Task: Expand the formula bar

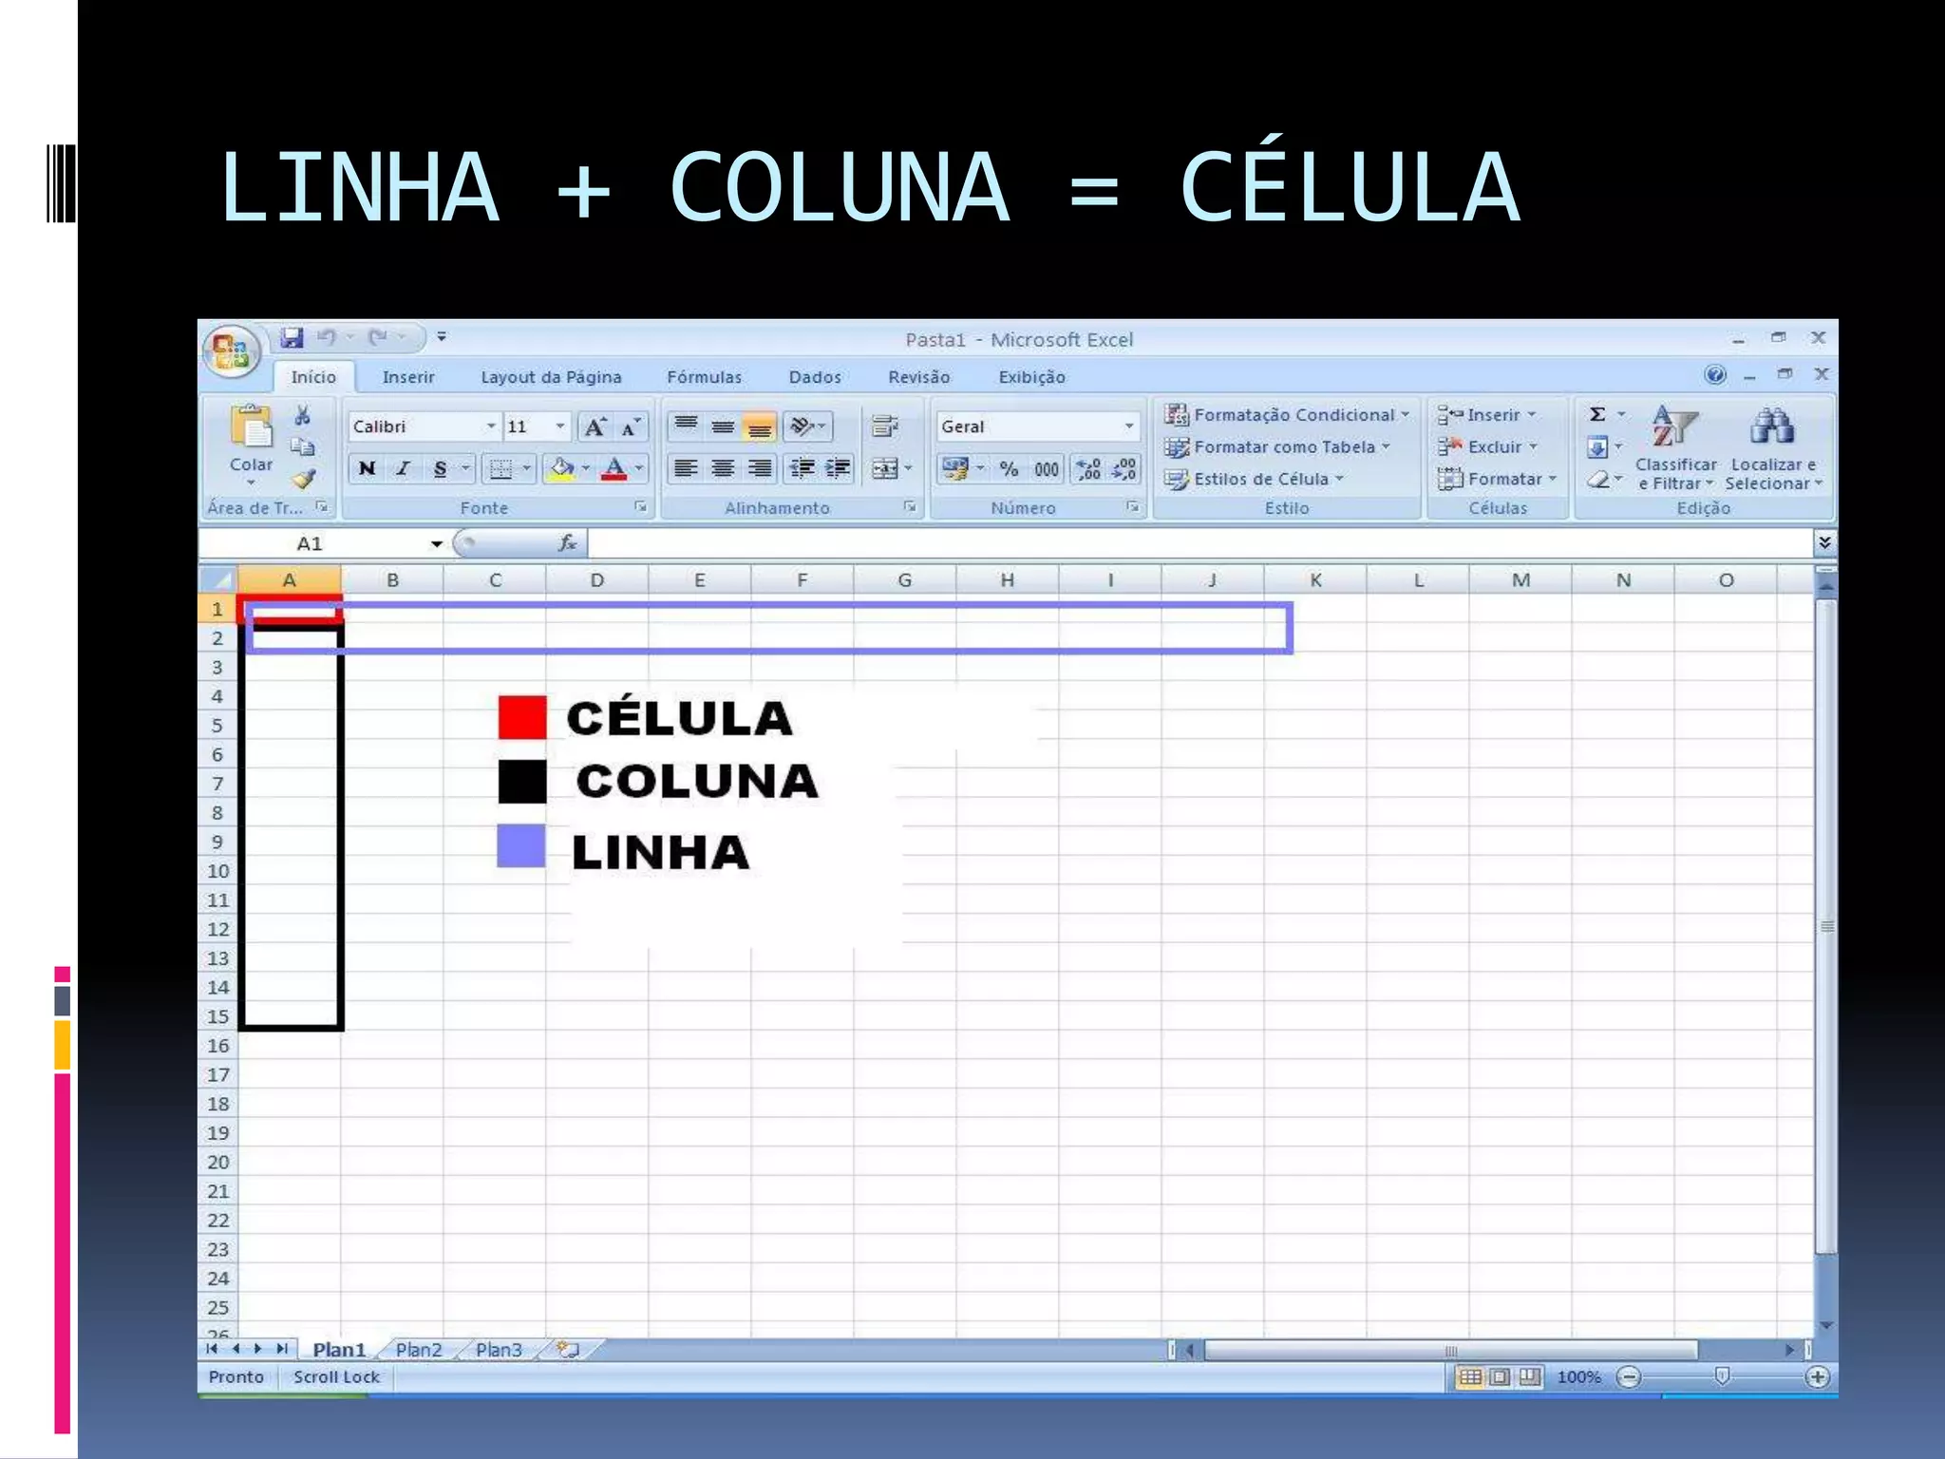Action: point(1824,543)
